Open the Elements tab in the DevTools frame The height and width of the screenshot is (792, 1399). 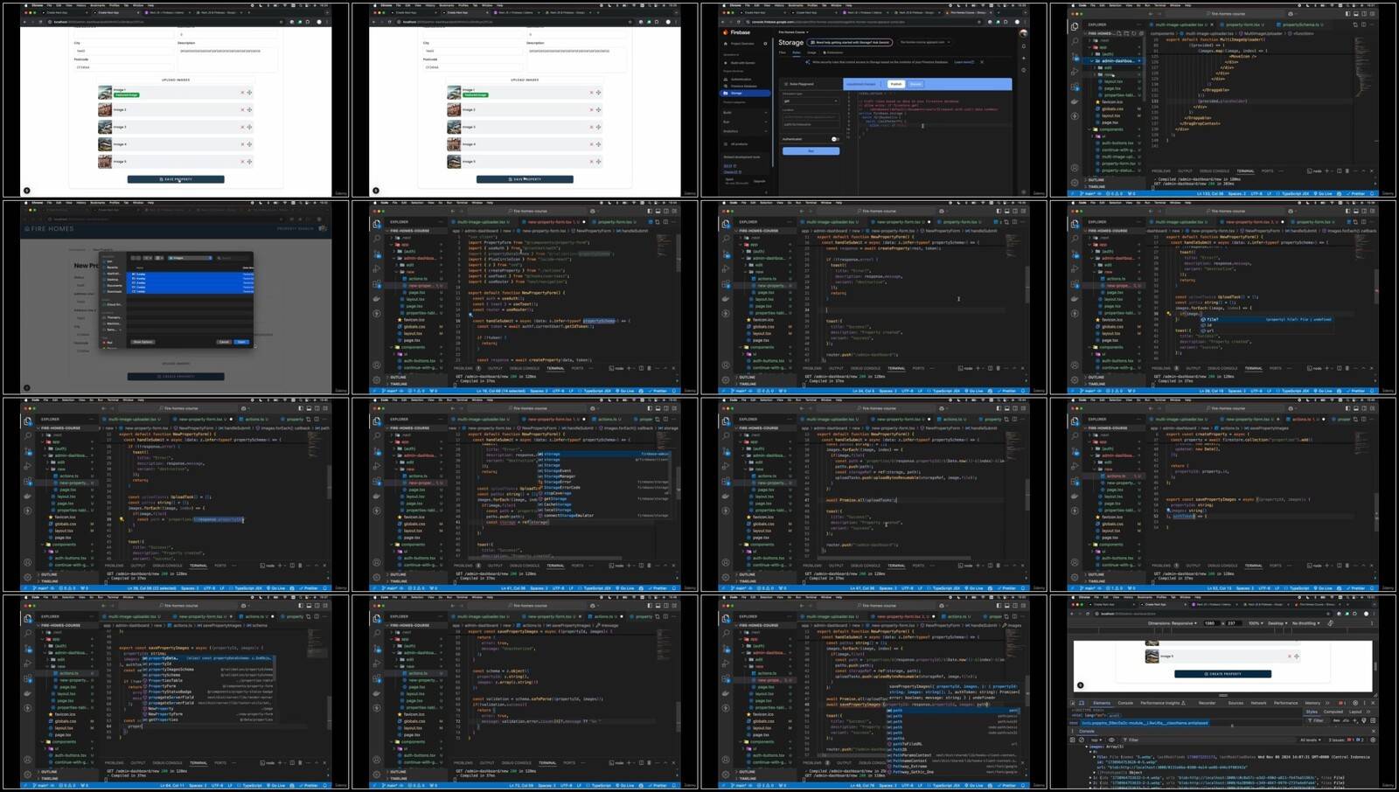point(1102,703)
